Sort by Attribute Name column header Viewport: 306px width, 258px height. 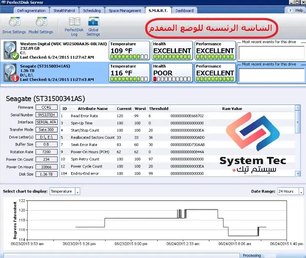[93, 109]
